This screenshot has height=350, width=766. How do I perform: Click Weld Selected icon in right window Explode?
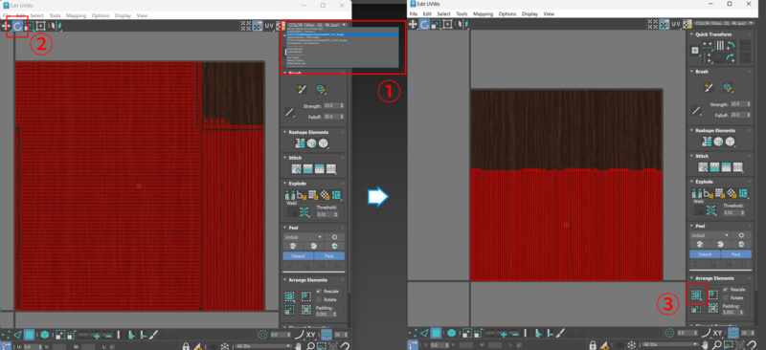[710, 209]
